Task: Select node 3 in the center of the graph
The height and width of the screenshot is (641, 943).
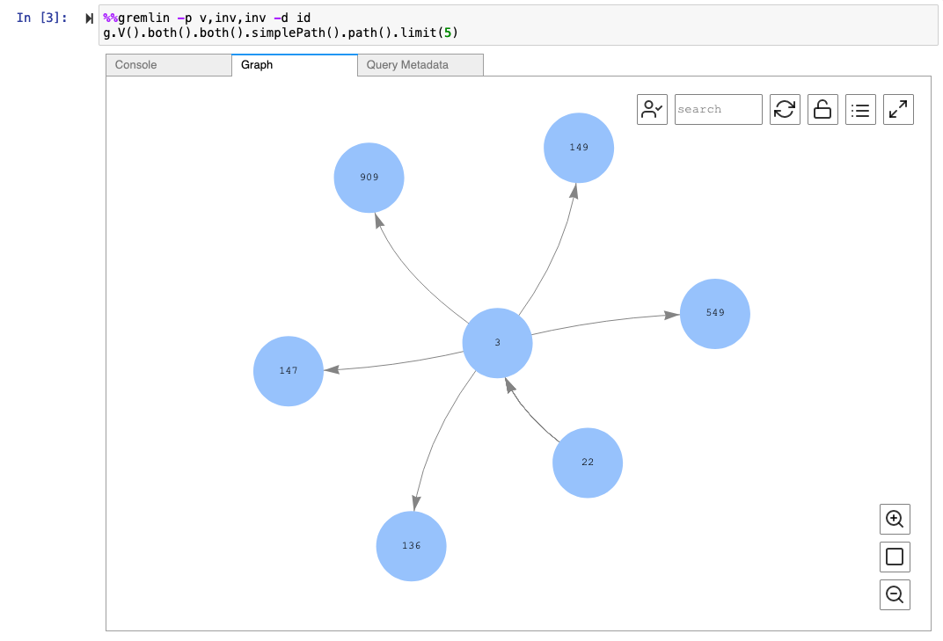Action: pos(498,343)
